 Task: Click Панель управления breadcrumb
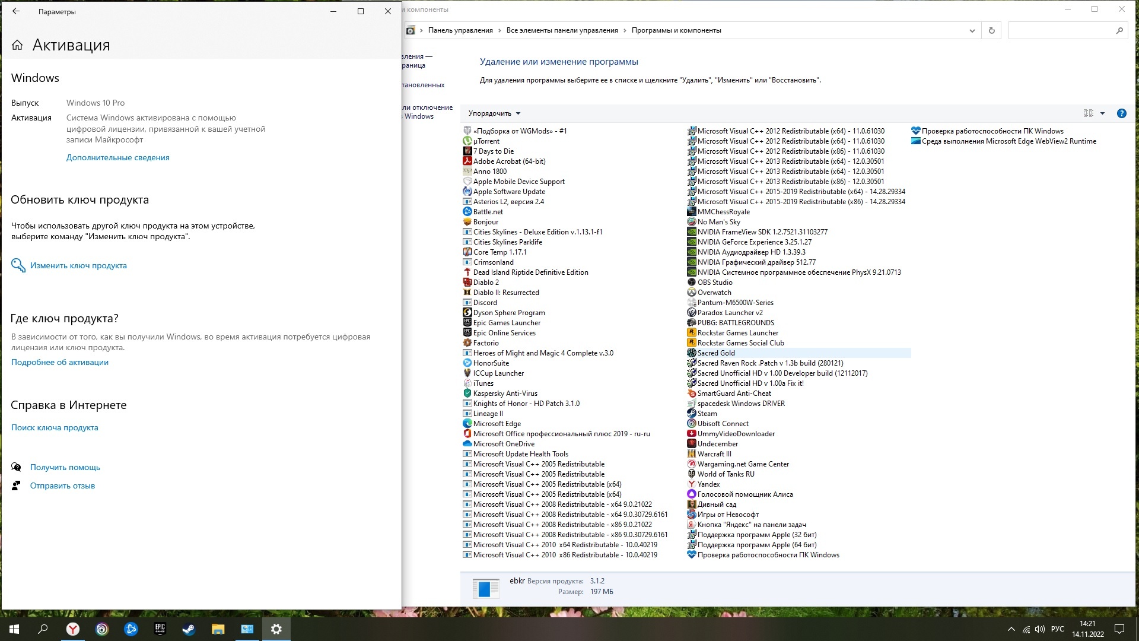click(x=460, y=30)
